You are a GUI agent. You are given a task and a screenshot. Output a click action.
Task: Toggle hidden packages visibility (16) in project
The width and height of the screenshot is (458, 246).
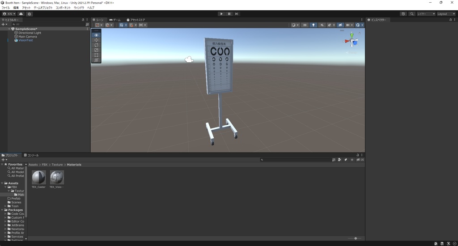click(x=360, y=160)
